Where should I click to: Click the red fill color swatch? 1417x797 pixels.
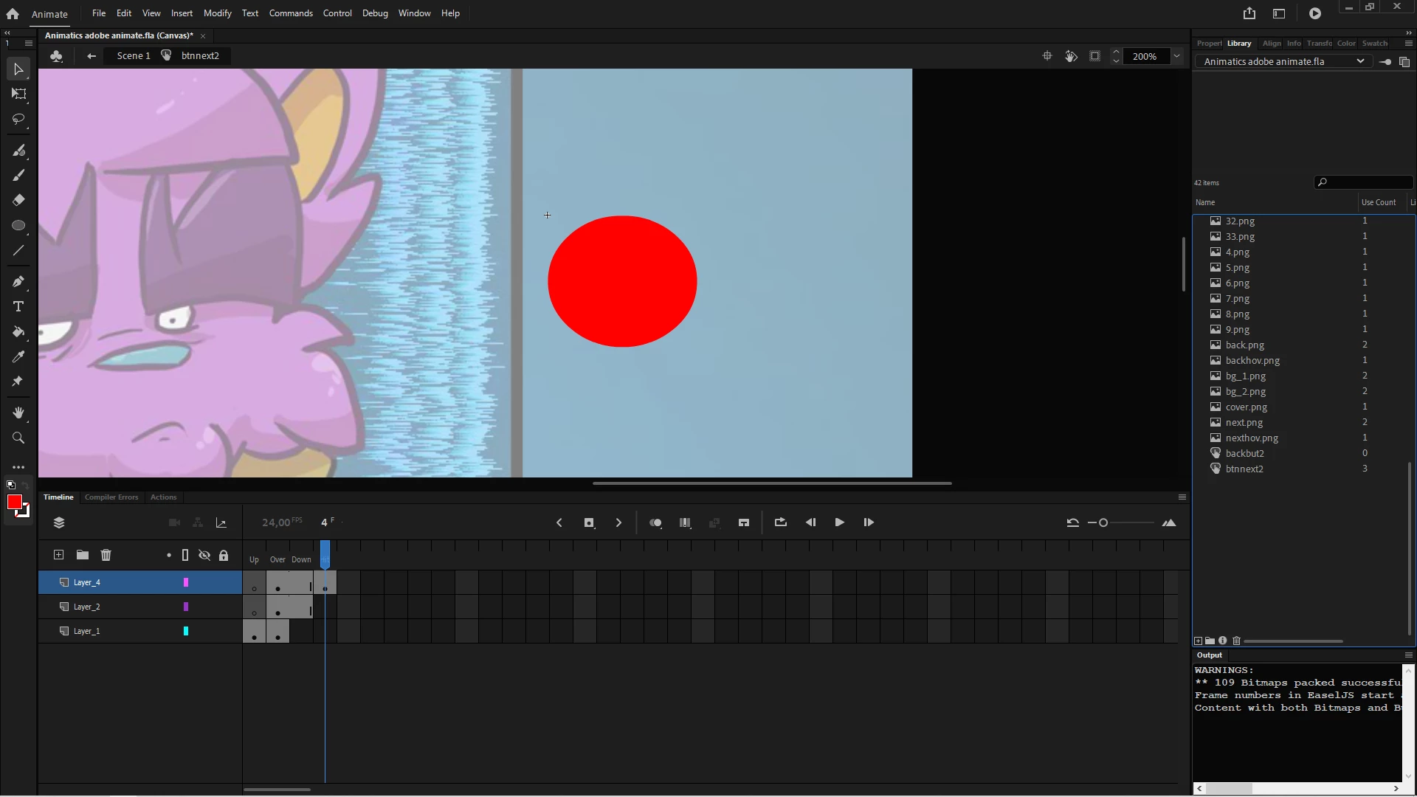(14, 503)
